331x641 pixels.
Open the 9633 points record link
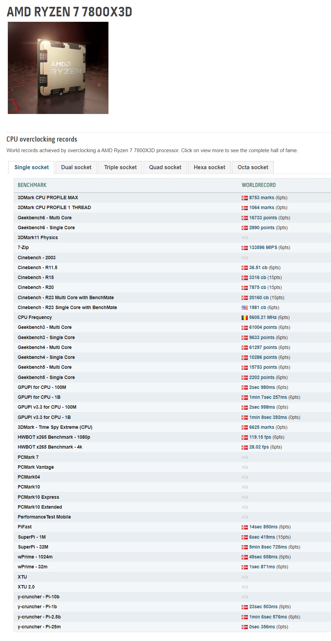[x=262, y=337]
